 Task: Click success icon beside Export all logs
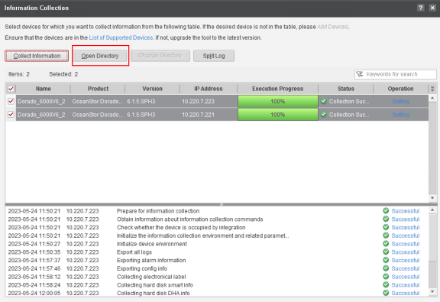pos(386,252)
